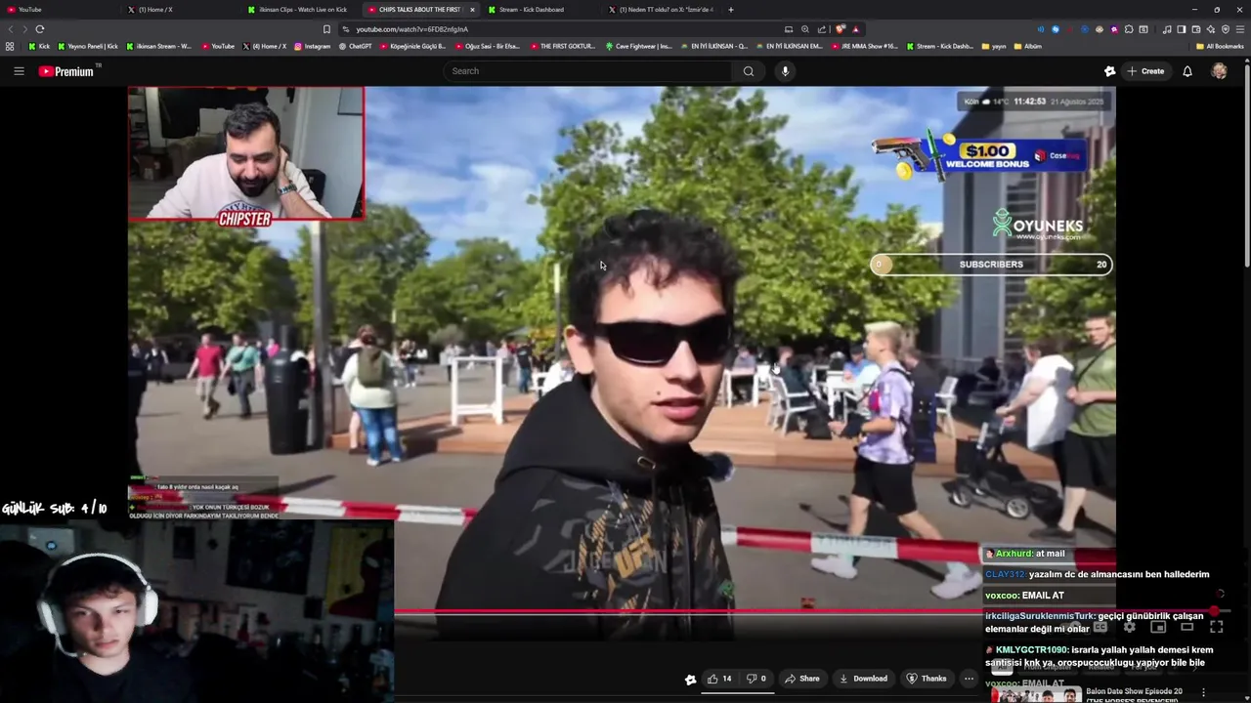Switch to Stream - Kick Dashboard tab
Image resolution: width=1251 pixels, height=703 pixels.
[x=540, y=10]
